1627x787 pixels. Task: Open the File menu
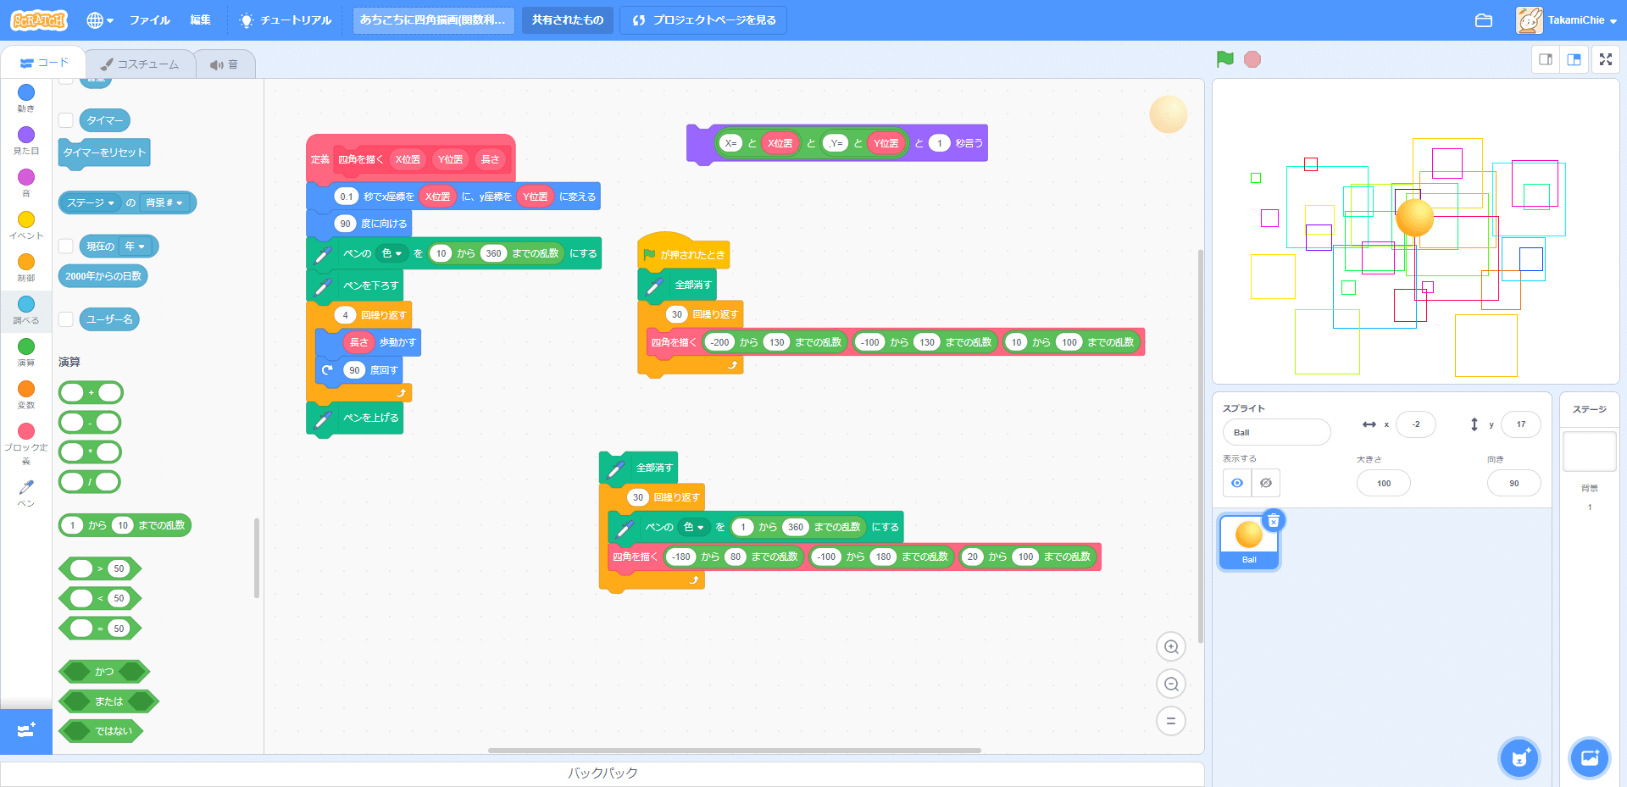pyautogui.click(x=149, y=20)
